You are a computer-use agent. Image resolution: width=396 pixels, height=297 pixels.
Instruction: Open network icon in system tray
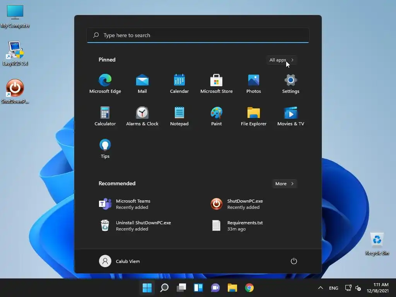click(x=348, y=288)
